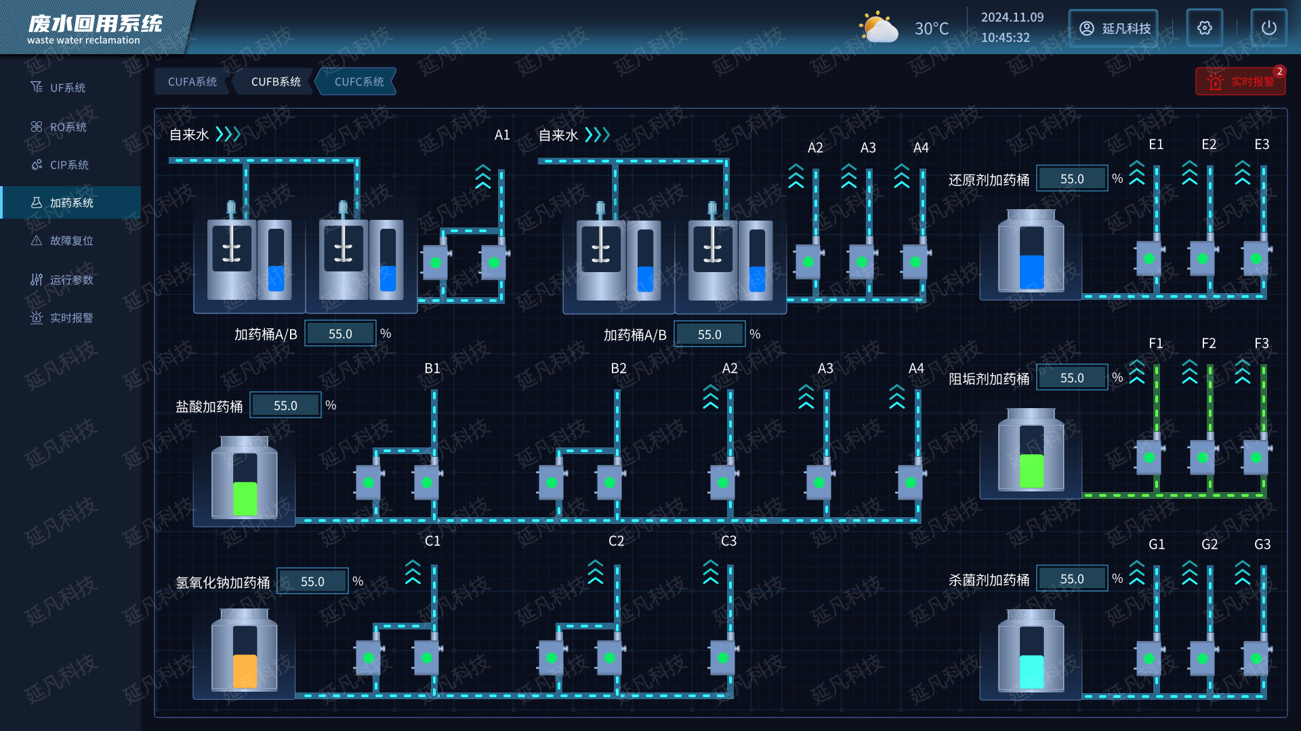The image size is (1301, 731).
Task: Click the 还原剂加药桶 percentage field
Action: [1072, 179]
